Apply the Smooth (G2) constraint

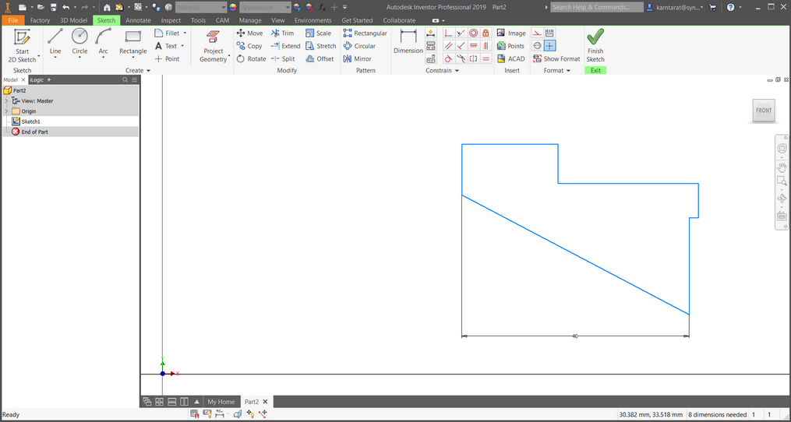(x=461, y=58)
